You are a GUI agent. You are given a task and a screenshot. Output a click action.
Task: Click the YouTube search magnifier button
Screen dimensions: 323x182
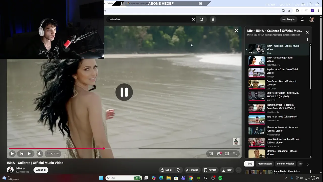[x=201, y=19]
